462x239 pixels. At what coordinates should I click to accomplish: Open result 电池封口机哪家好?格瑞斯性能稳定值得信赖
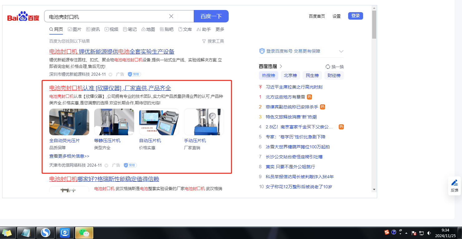coord(104,179)
